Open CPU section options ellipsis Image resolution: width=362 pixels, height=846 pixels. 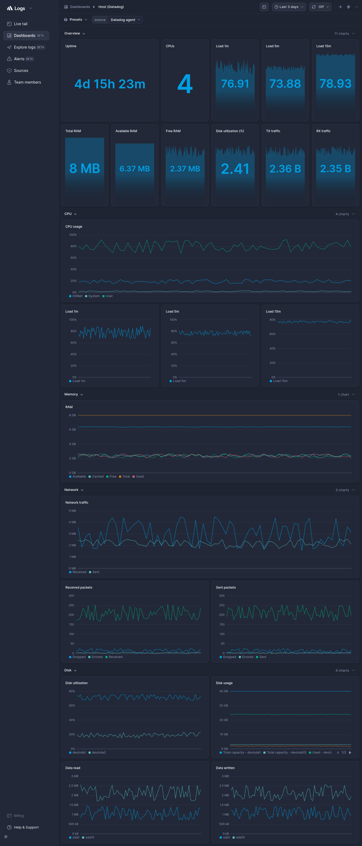coord(353,214)
